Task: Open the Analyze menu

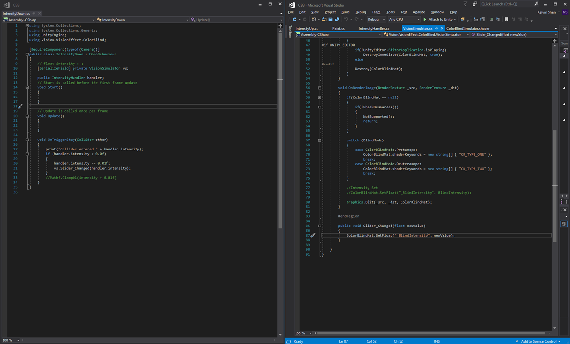Action: click(x=418, y=12)
